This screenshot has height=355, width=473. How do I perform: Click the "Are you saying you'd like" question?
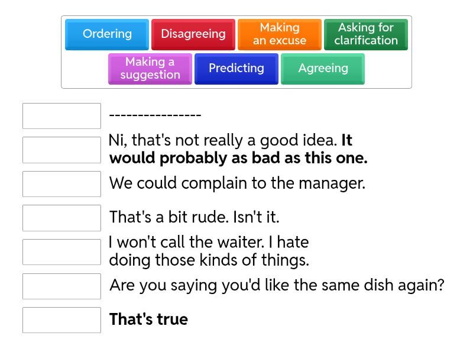[x=277, y=285]
